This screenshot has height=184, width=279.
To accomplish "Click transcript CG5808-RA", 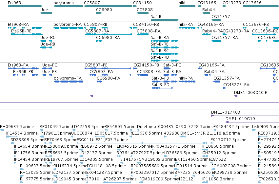I will [143, 34].
